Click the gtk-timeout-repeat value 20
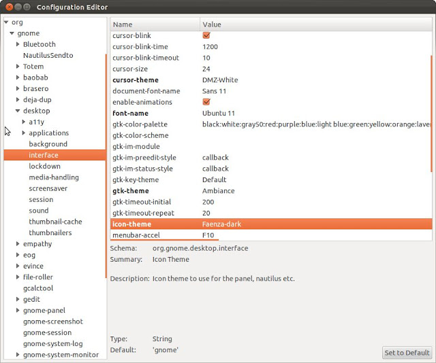Image resolution: width=436 pixels, height=363 pixels. 206,213
